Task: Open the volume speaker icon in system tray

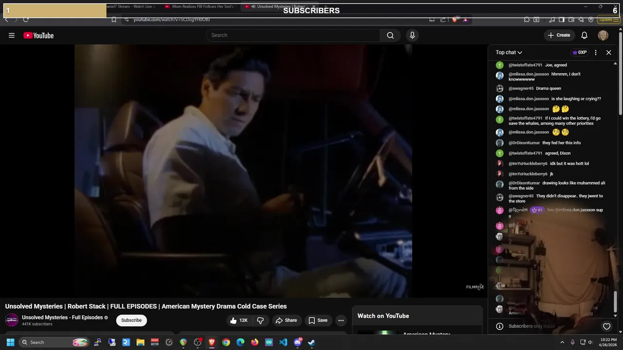Action: pyautogui.click(x=590, y=342)
